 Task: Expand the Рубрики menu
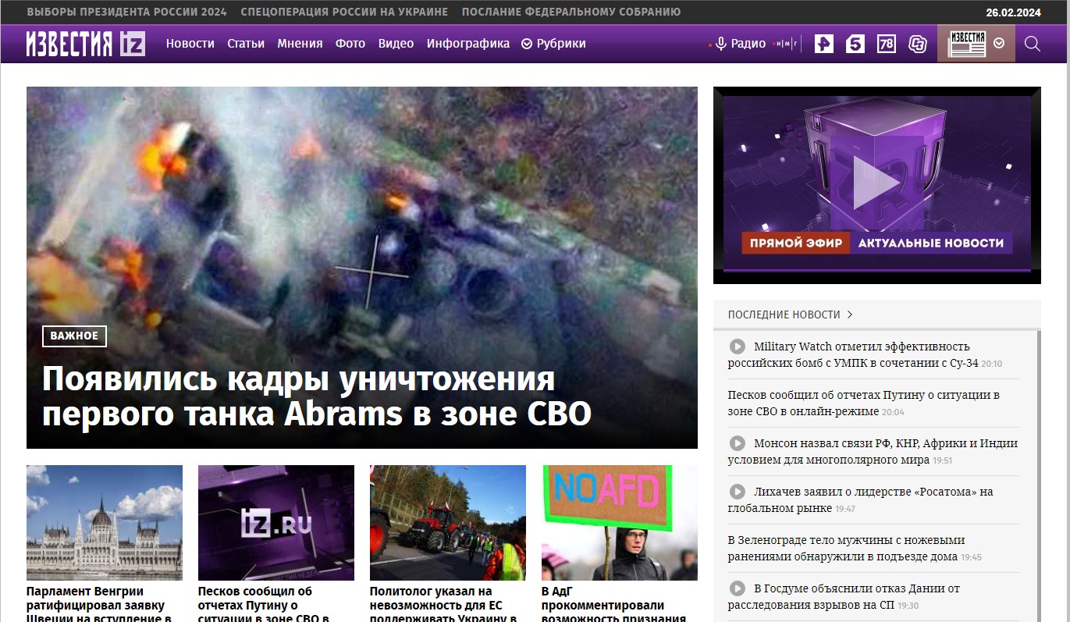tap(553, 44)
